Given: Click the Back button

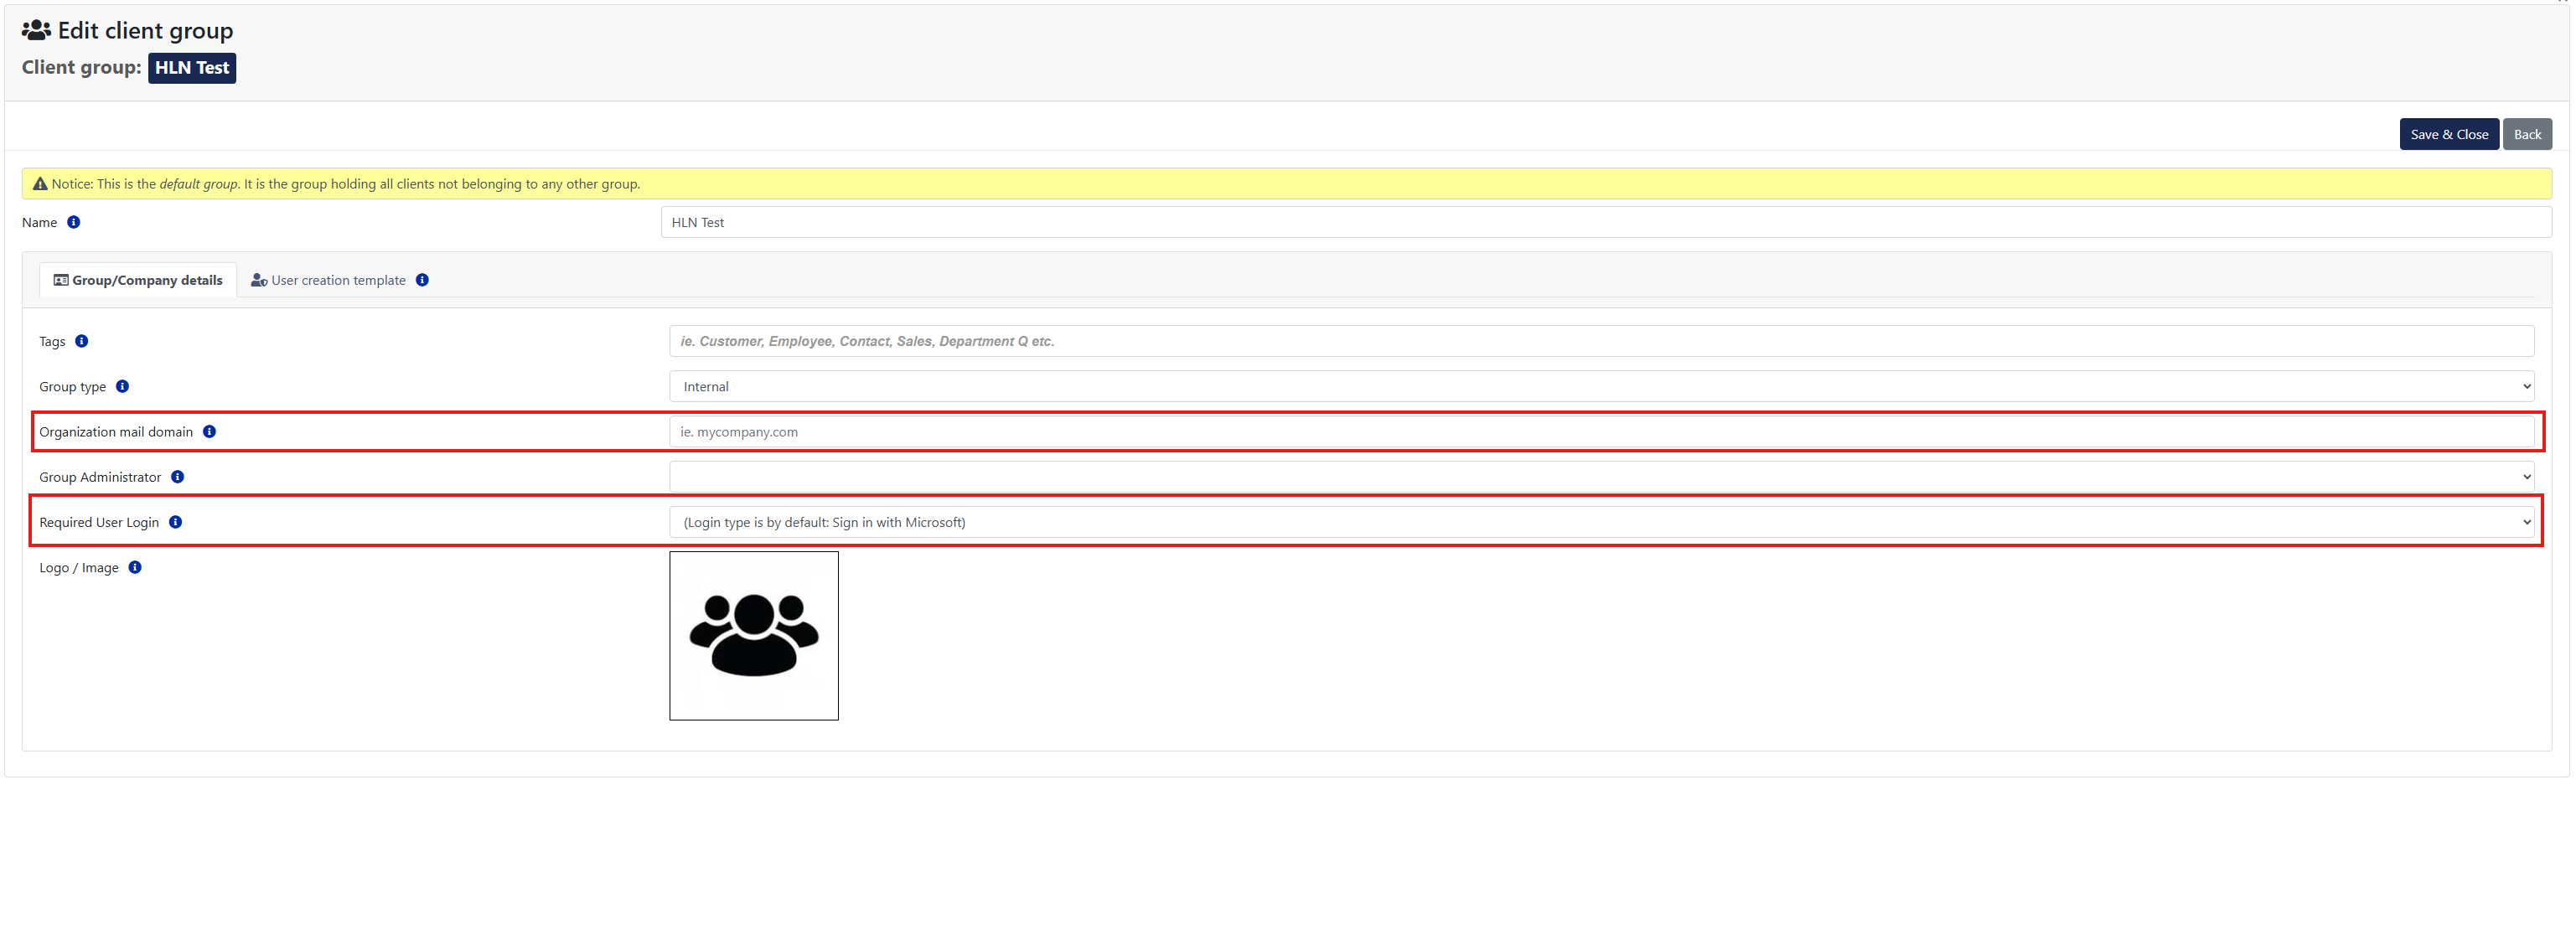Looking at the screenshot, I should pyautogui.click(x=2526, y=134).
